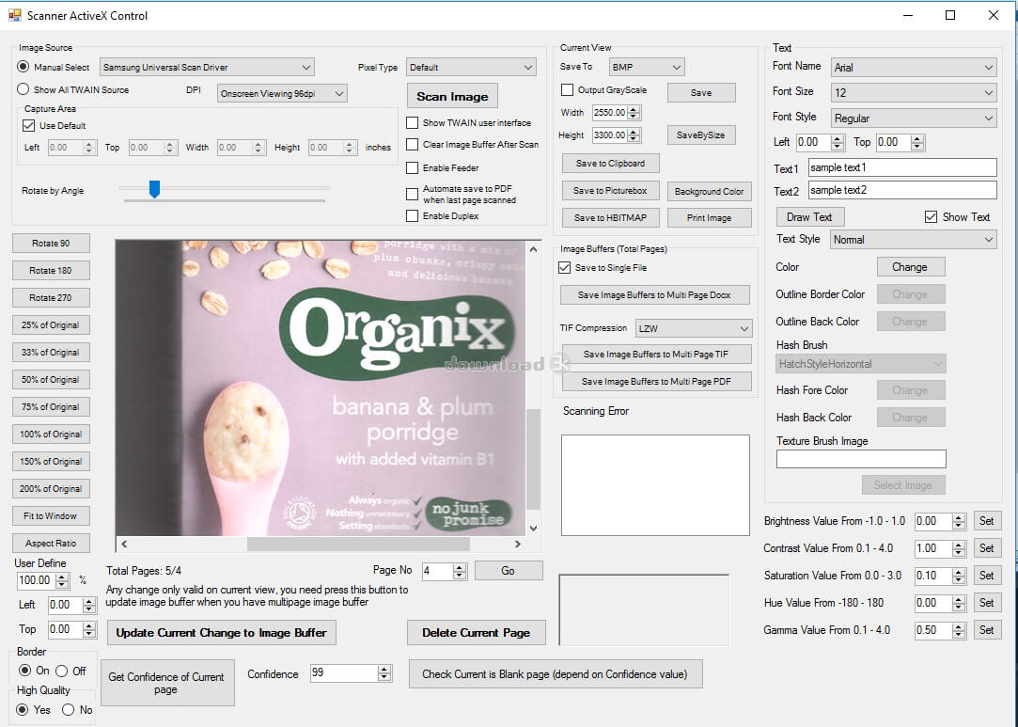Click Set for Brightness Value
Viewport: 1018px width, 727px height.
coord(987,521)
